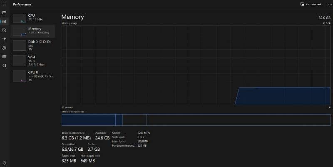Click the Wi-Fi mini graph thumbnail

coord(19,61)
